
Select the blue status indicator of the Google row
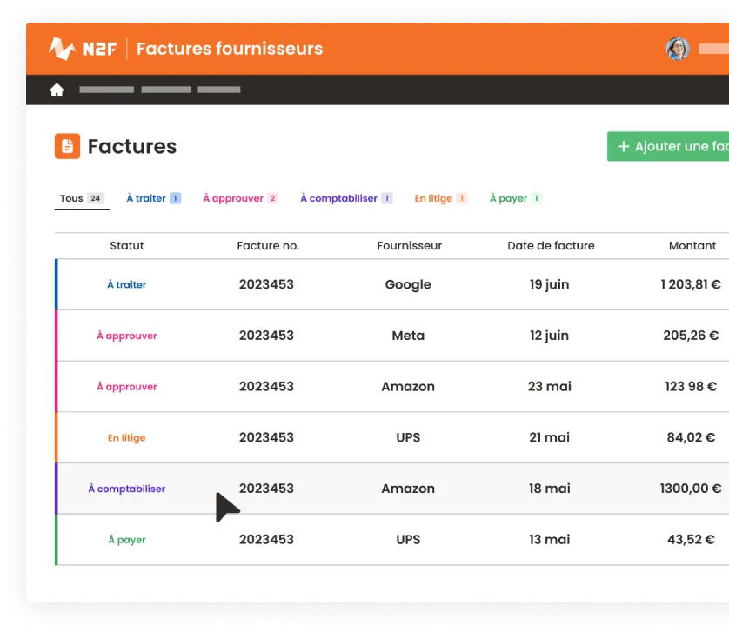click(x=57, y=284)
